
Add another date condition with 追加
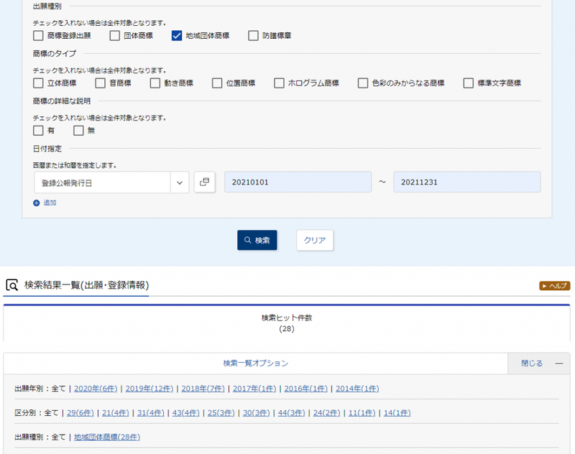click(x=45, y=203)
